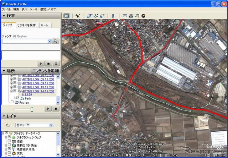Expand ACTIVE LOG: 09 11 200 folder
The image size is (228, 158).
(x=12, y=83)
